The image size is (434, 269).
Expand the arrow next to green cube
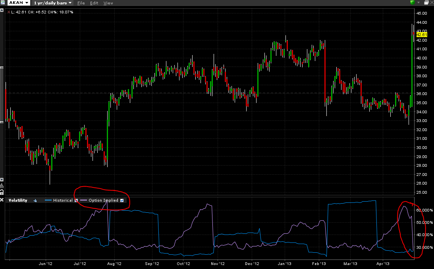pos(419,2)
